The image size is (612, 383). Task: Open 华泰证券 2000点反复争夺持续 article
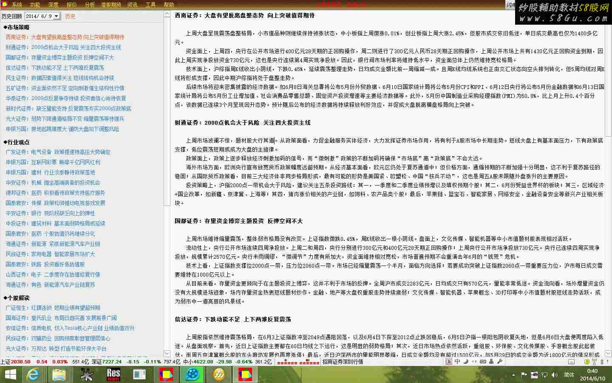coord(66,98)
